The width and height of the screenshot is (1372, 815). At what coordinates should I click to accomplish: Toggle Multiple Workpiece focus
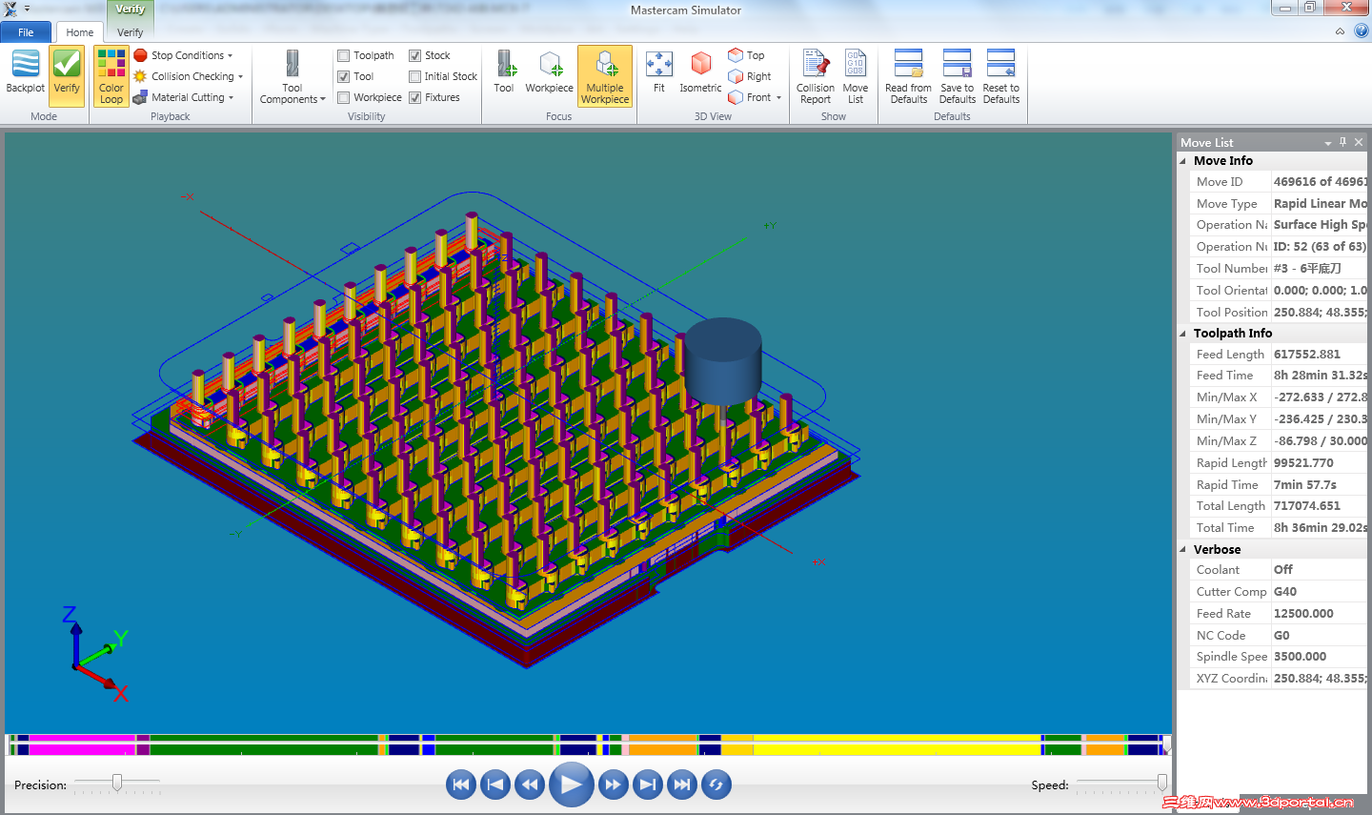(x=605, y=76)
